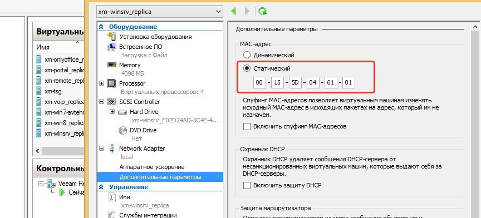Select Встроенное ПО item
481x218 pixels.
141,47
